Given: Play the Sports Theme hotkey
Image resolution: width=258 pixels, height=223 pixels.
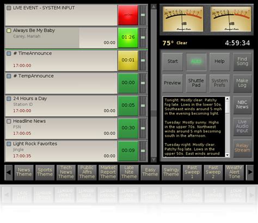Looking at the screenshot, I should [x=45, y=172].
